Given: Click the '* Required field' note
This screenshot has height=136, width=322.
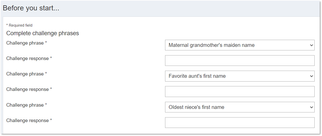Looking at the screenshot, I should pyautogui.click(x=19, y=25).
